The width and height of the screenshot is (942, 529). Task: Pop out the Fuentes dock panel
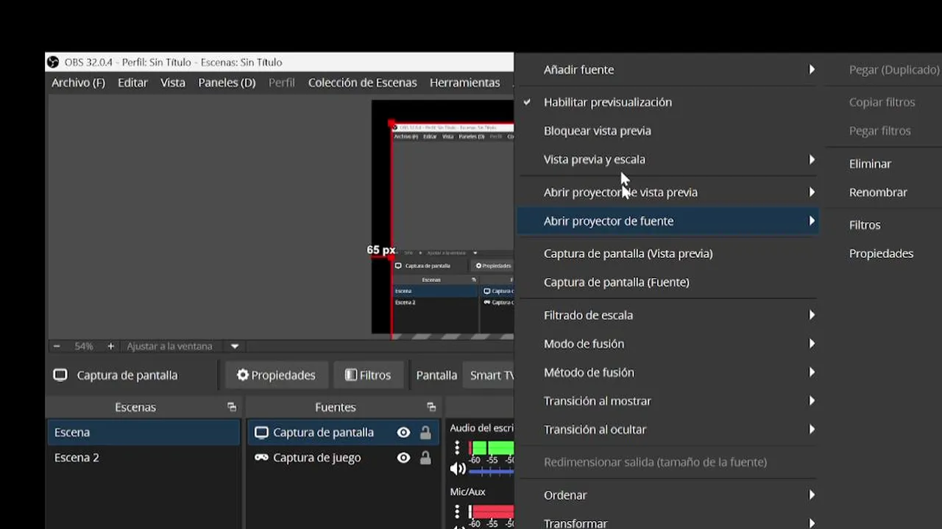[431, 407]
